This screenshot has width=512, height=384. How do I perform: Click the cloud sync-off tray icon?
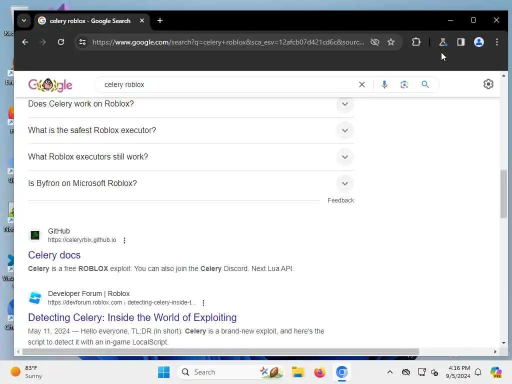pyautogui.click(x=406, y=372)
